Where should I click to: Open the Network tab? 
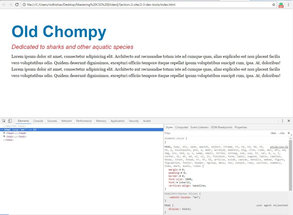(67, 121)
